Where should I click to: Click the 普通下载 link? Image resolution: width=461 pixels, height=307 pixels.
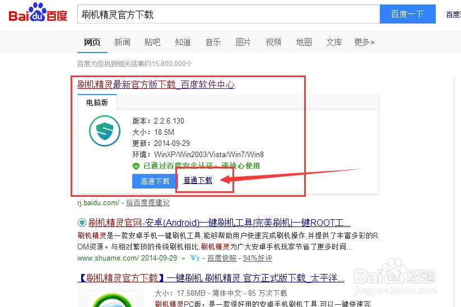click(x=198, y=180)
